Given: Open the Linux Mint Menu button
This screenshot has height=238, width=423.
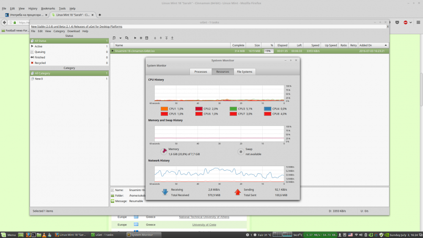Looking at the screenshot, I should pos(8,235).
